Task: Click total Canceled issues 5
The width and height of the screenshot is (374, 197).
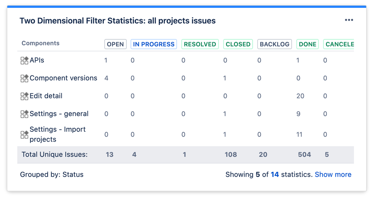Action: point(327,155)
